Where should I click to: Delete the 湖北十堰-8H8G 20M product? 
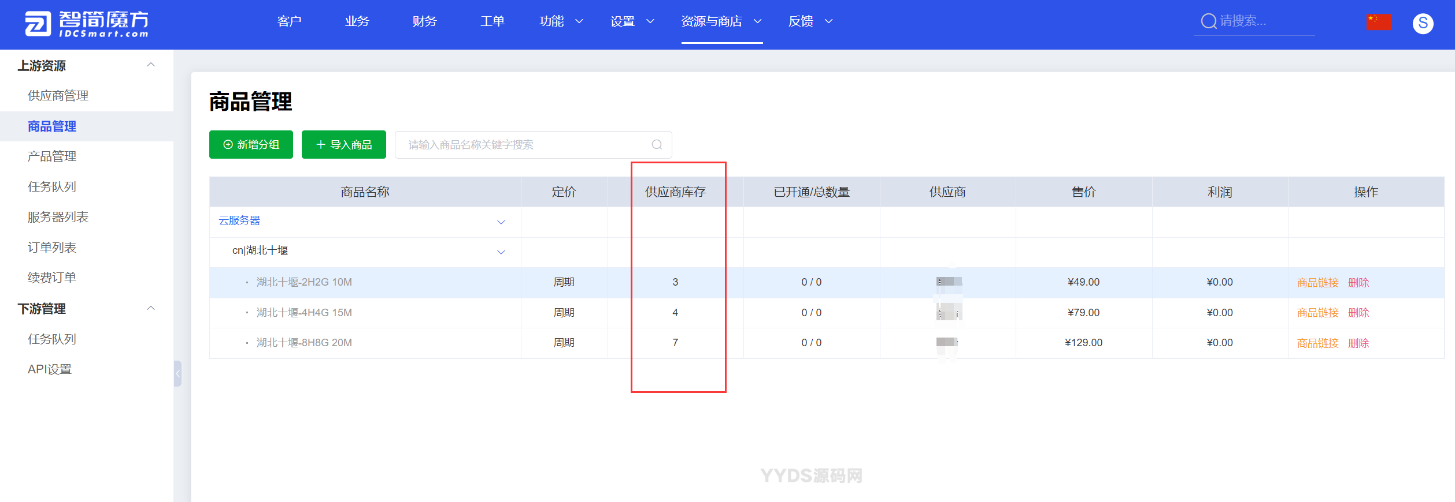[1358, 343]
